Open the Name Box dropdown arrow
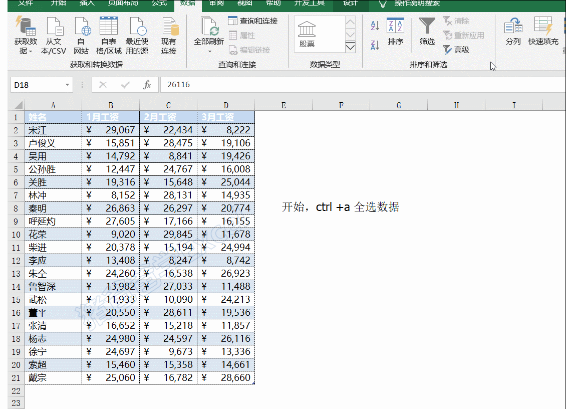The image size is (566, 409). pos(67,85)
